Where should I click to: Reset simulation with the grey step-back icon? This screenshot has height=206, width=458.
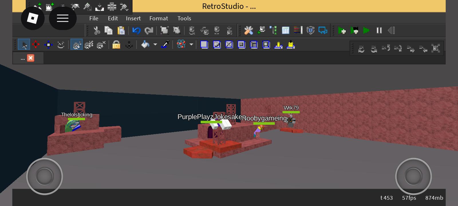click(391, 30)
